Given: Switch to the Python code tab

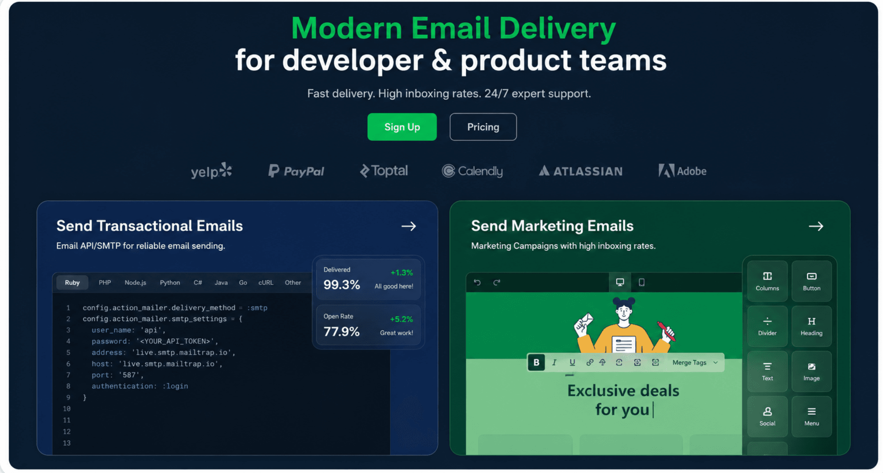Looking at the screenshot, I should (x=170, y=282).
